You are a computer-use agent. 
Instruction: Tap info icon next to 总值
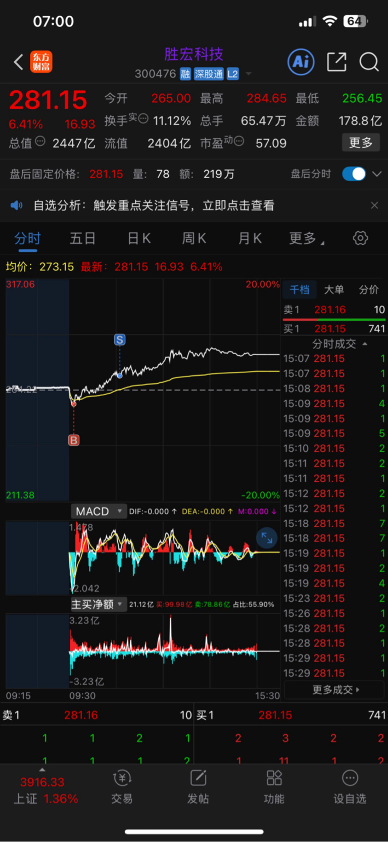40,141
